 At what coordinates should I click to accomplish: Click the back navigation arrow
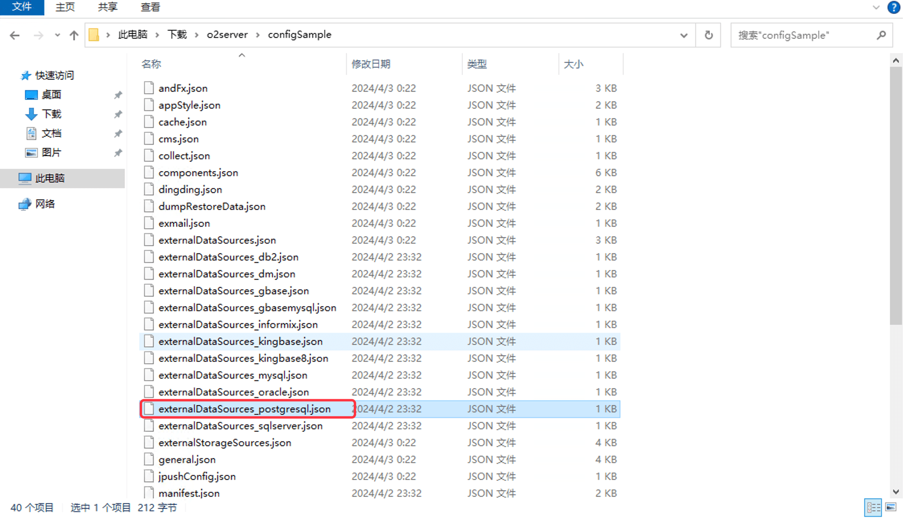[15, 35]
